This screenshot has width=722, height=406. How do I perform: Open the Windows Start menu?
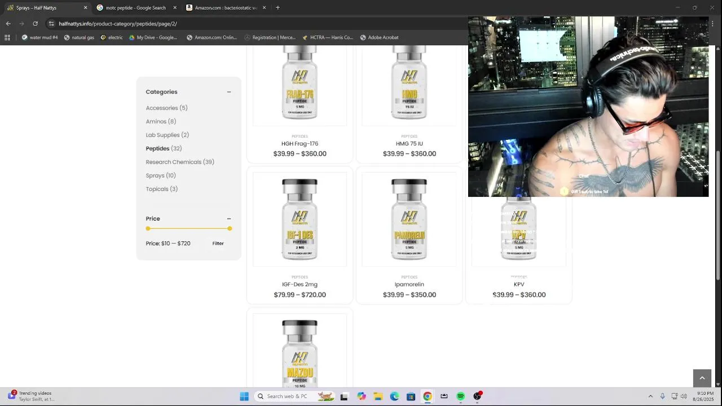pos(244,396)
